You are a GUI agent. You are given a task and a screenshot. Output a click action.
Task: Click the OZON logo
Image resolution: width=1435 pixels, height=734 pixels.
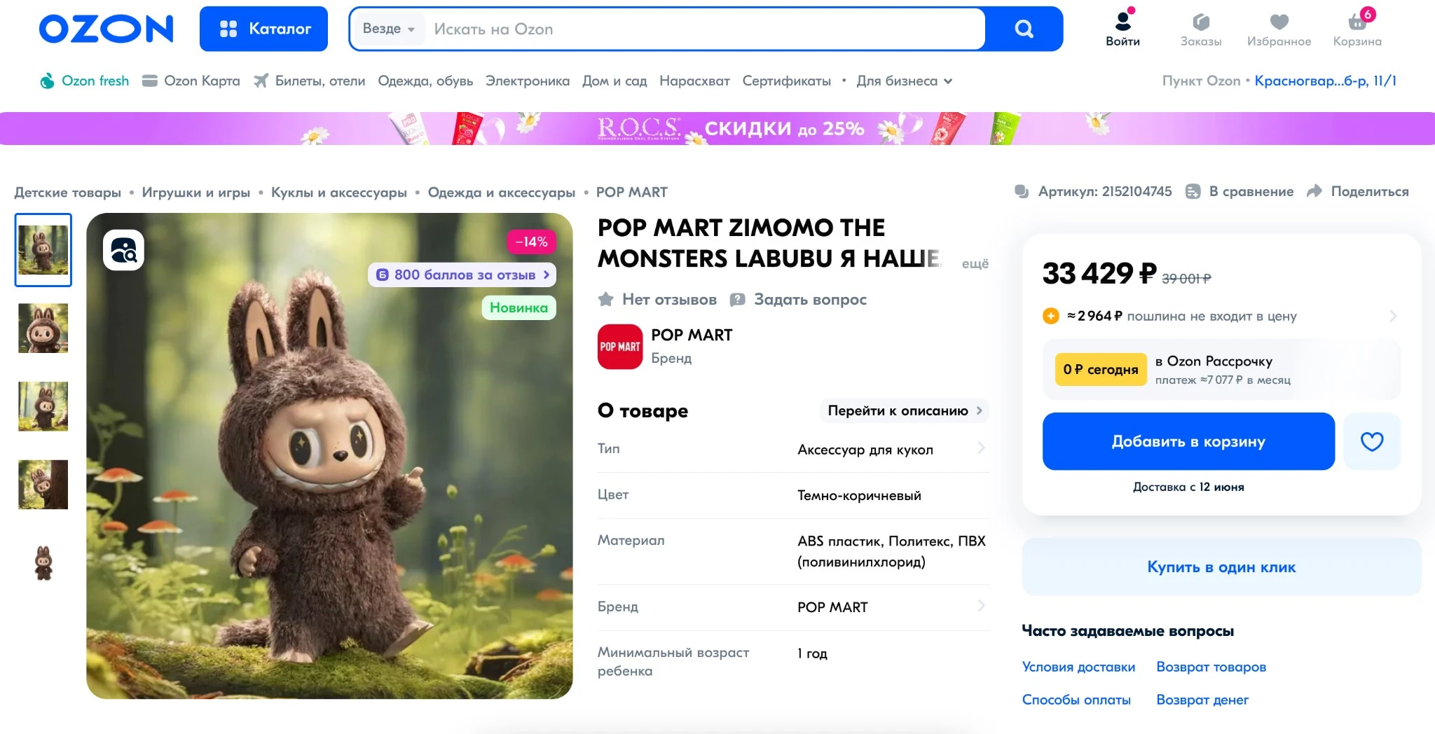point(106,29)
